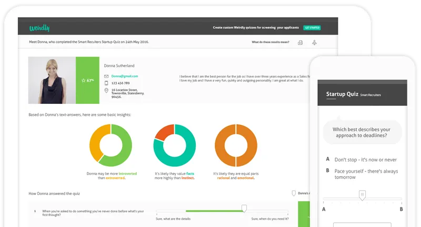Click the GET STARTED button
421x227 pixels.
tap(312, 28)
